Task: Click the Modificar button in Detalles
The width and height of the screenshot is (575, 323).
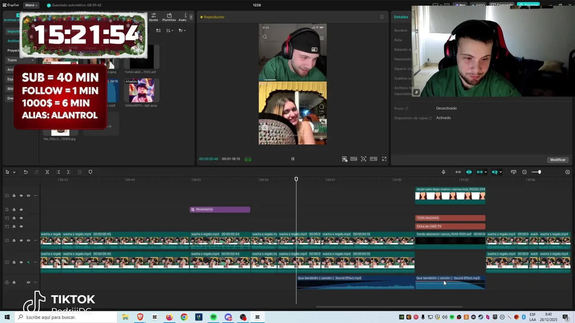Action: coord(558,160)
